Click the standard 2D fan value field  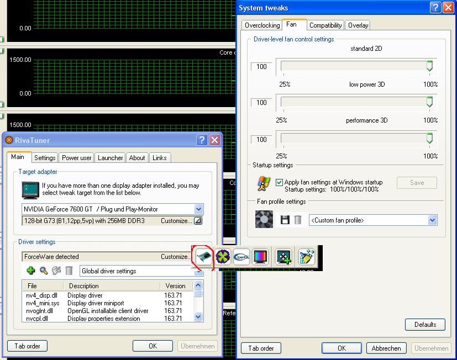pyautogui.click(x=261, y=66)
